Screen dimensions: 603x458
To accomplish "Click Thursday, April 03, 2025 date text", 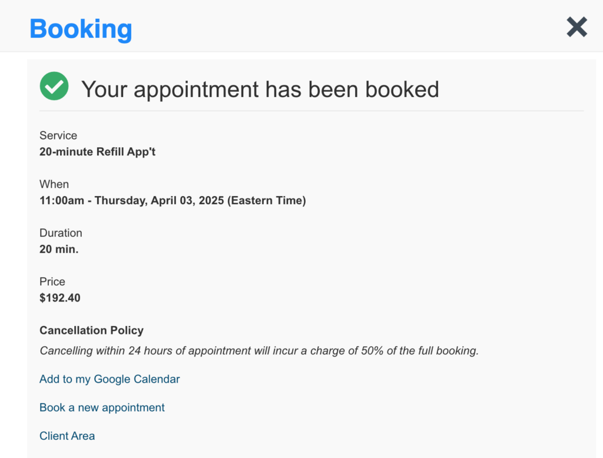I will (x=159, y=200).
